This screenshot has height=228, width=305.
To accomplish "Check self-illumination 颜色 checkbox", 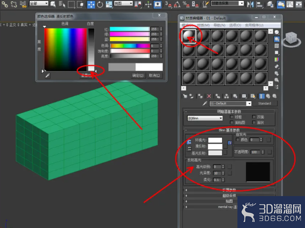I will click(x=237, y=140).
